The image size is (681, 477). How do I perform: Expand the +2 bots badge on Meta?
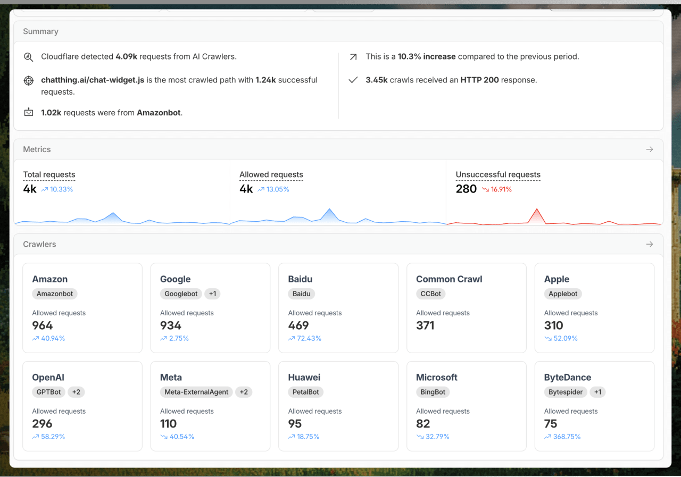tap(244, 392)
